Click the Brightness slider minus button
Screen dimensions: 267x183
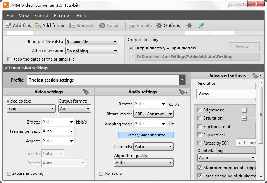(x=244, y=110)
